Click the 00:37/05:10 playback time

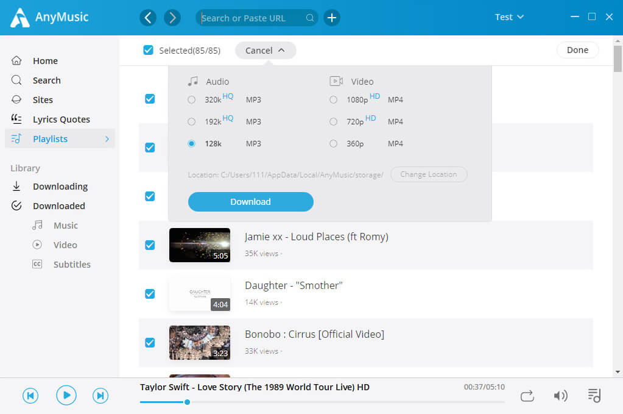pos(484,387)
